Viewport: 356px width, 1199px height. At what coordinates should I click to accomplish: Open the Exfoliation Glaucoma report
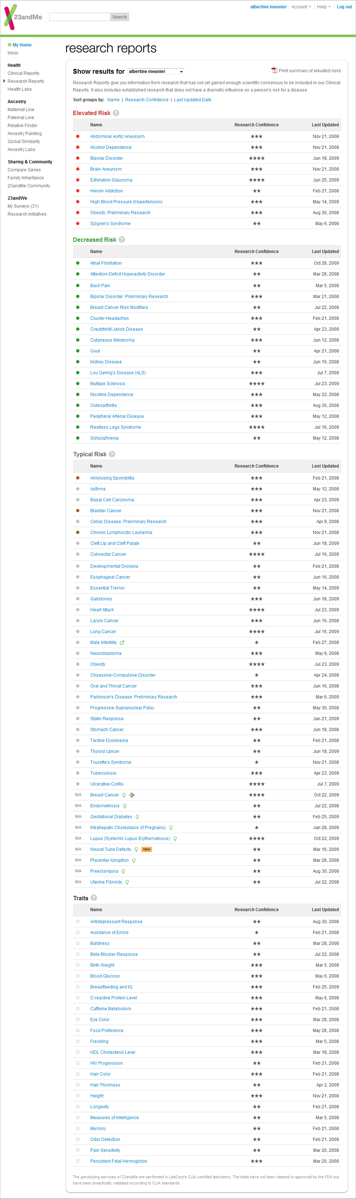(111, 180)
